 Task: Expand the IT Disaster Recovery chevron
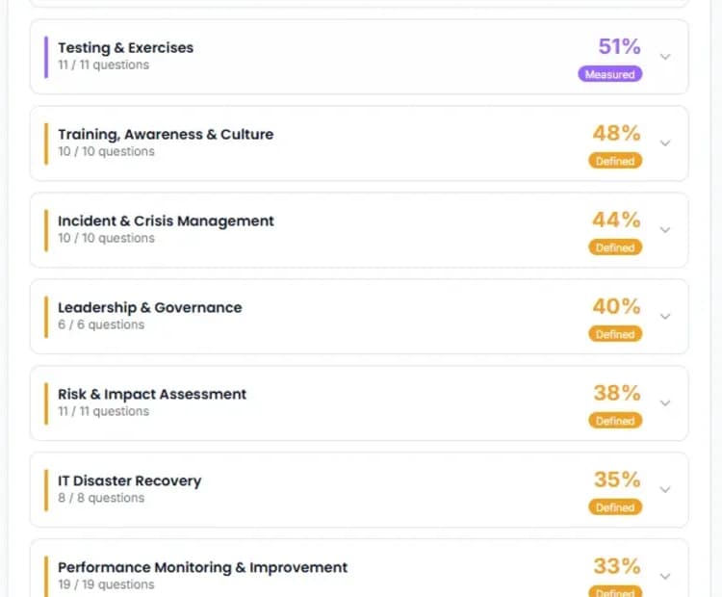coord(665,490)
